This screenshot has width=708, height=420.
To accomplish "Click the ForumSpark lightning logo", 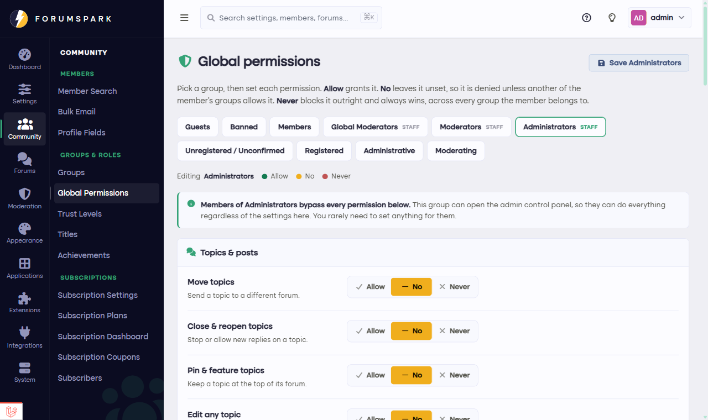I will (x=19, y=19).
